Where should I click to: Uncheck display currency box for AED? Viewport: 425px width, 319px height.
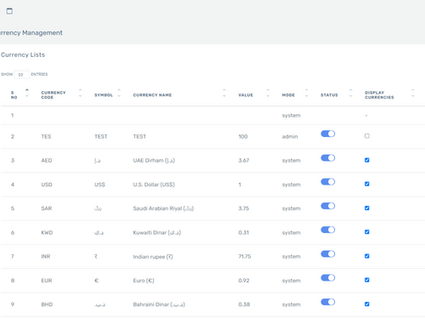pos(367,160)
